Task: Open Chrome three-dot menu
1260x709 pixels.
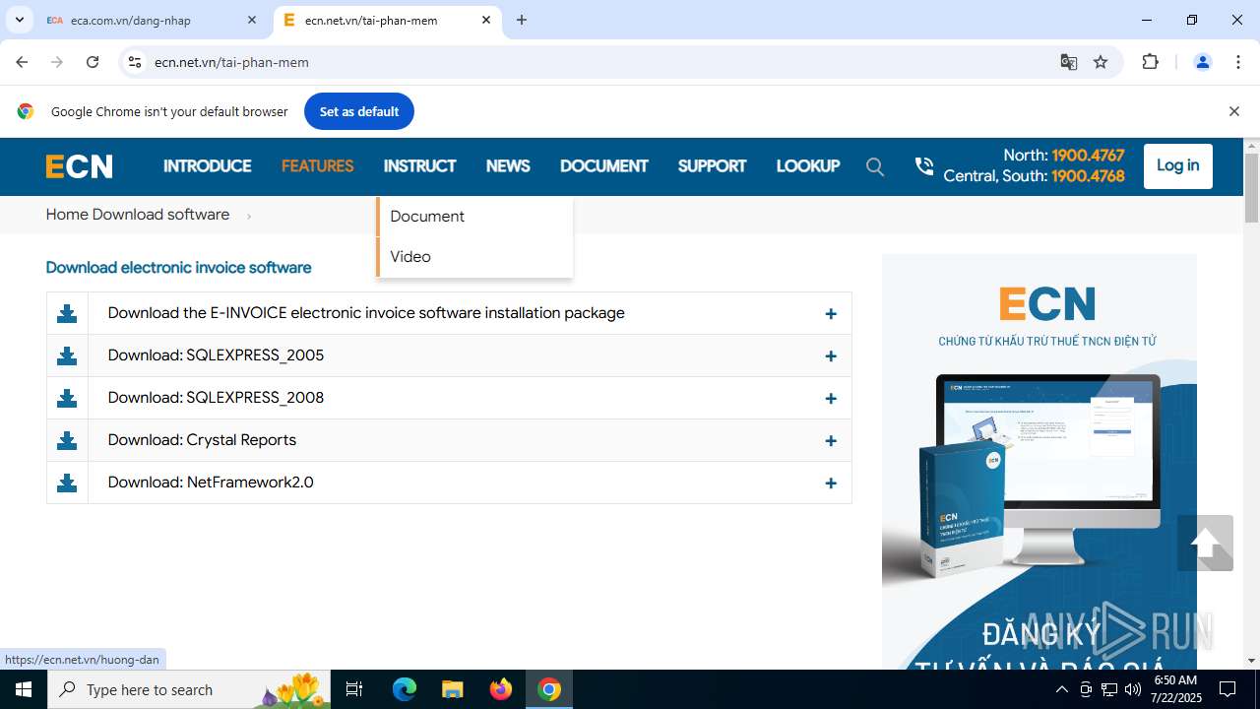Action: pos(1238,62)
